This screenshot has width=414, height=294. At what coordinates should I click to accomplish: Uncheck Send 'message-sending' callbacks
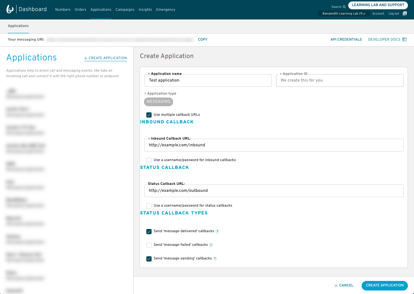pyautogui.click(x=149, y=259)
